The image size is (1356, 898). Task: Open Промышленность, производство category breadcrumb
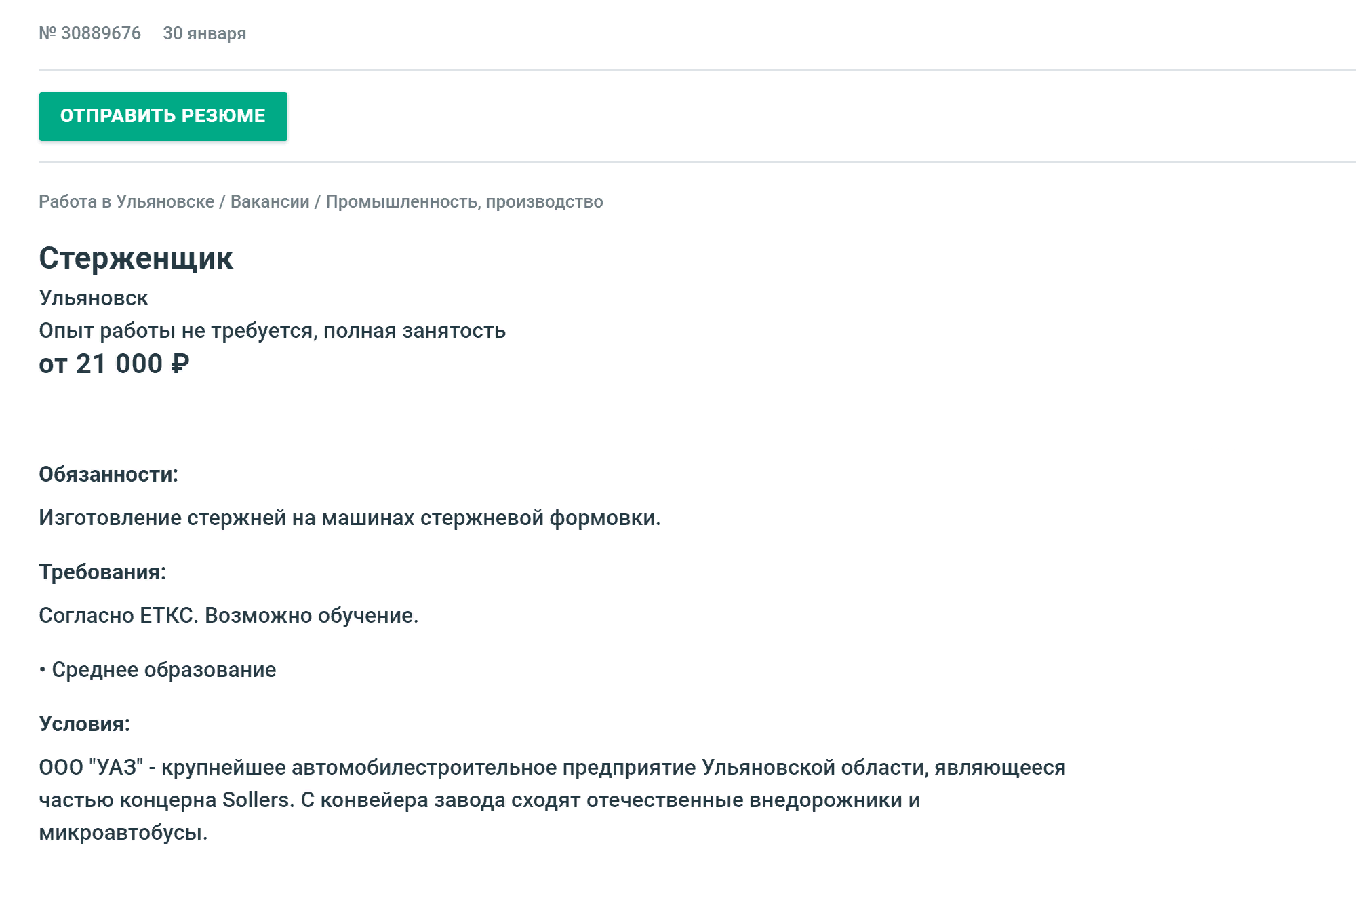[464, 202]
